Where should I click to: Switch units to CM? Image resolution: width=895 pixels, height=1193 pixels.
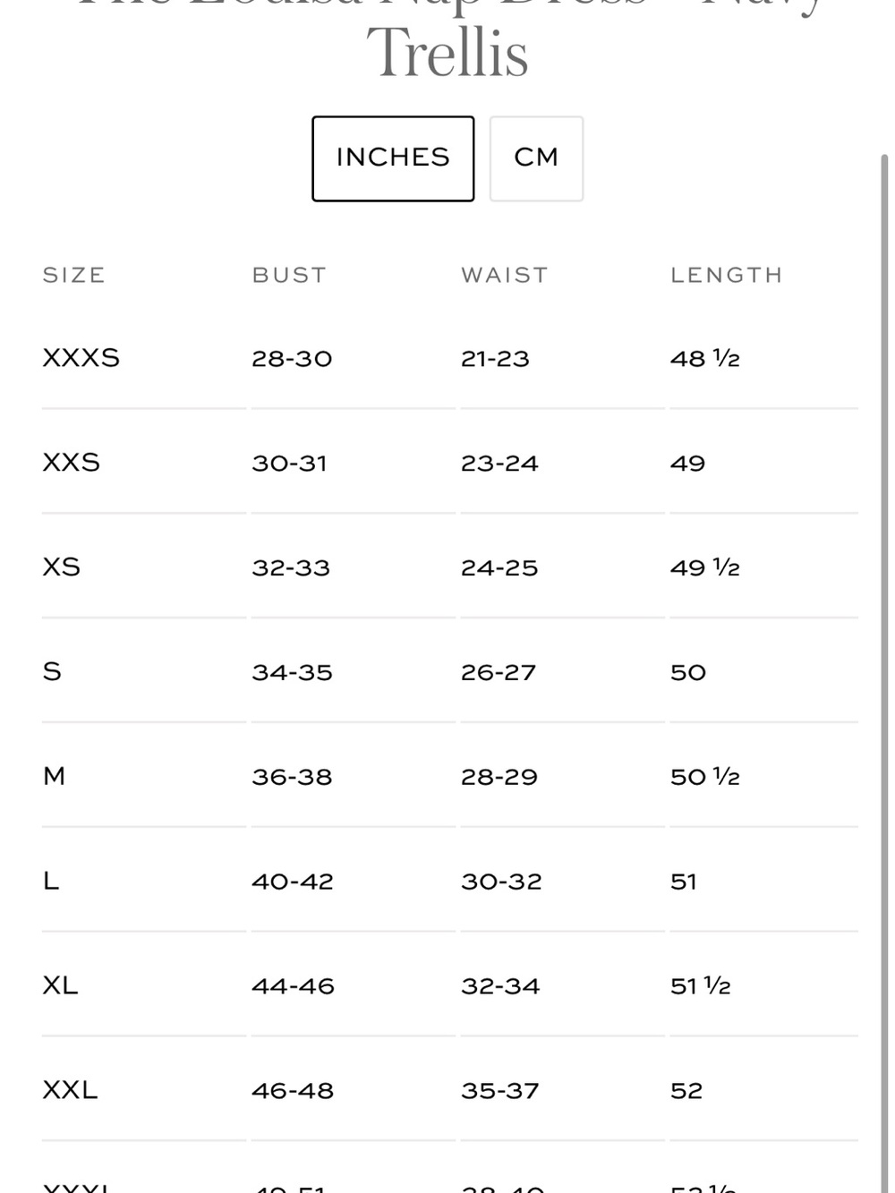536,158
